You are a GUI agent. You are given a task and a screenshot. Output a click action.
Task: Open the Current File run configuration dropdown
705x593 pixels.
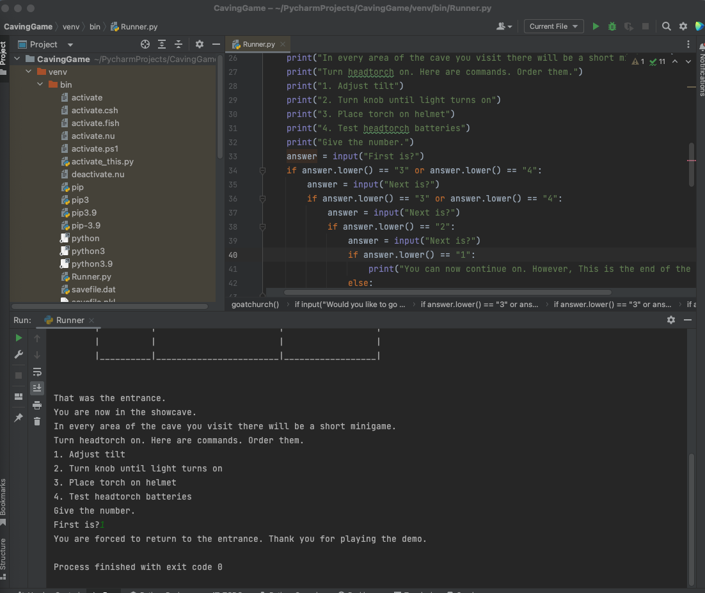[x=553, y=26]
